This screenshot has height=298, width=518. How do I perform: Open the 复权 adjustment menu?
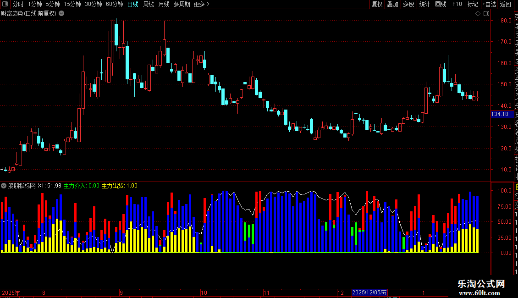(377, 4)
